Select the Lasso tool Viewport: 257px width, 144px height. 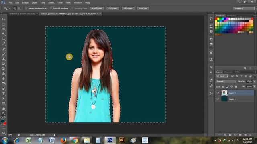point(4,29)
